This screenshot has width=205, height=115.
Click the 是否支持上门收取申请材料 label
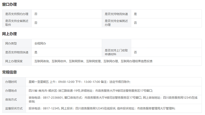116,52
